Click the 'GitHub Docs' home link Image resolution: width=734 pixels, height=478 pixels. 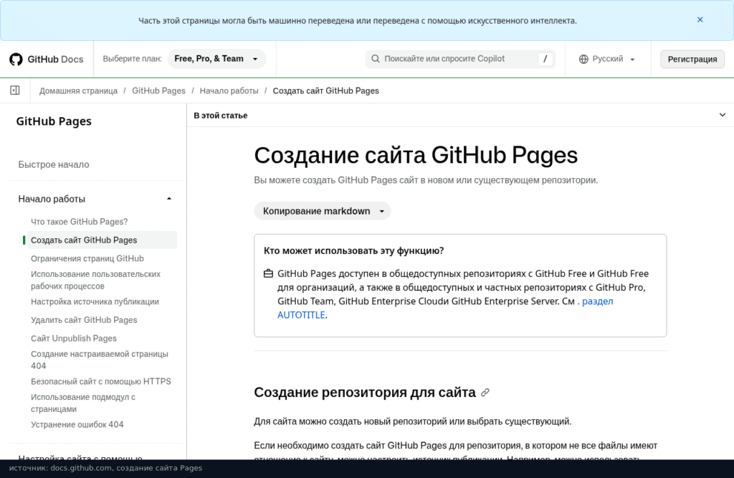(47, 59)
